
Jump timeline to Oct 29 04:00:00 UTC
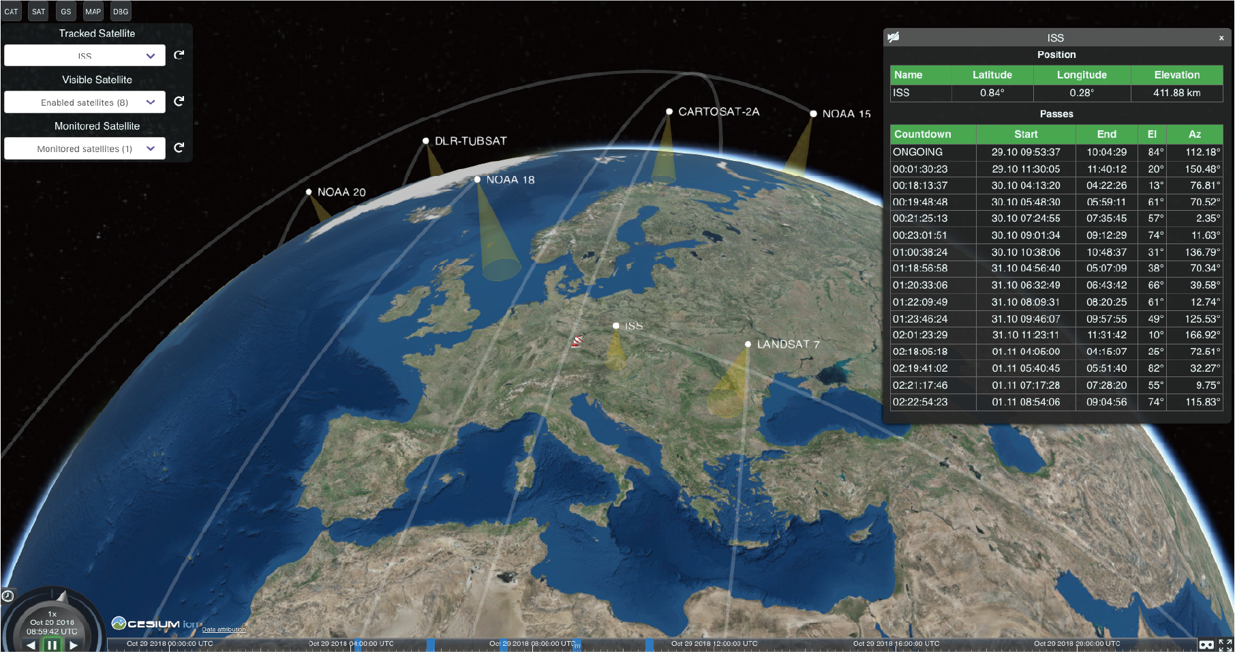(x=351, y=644)
